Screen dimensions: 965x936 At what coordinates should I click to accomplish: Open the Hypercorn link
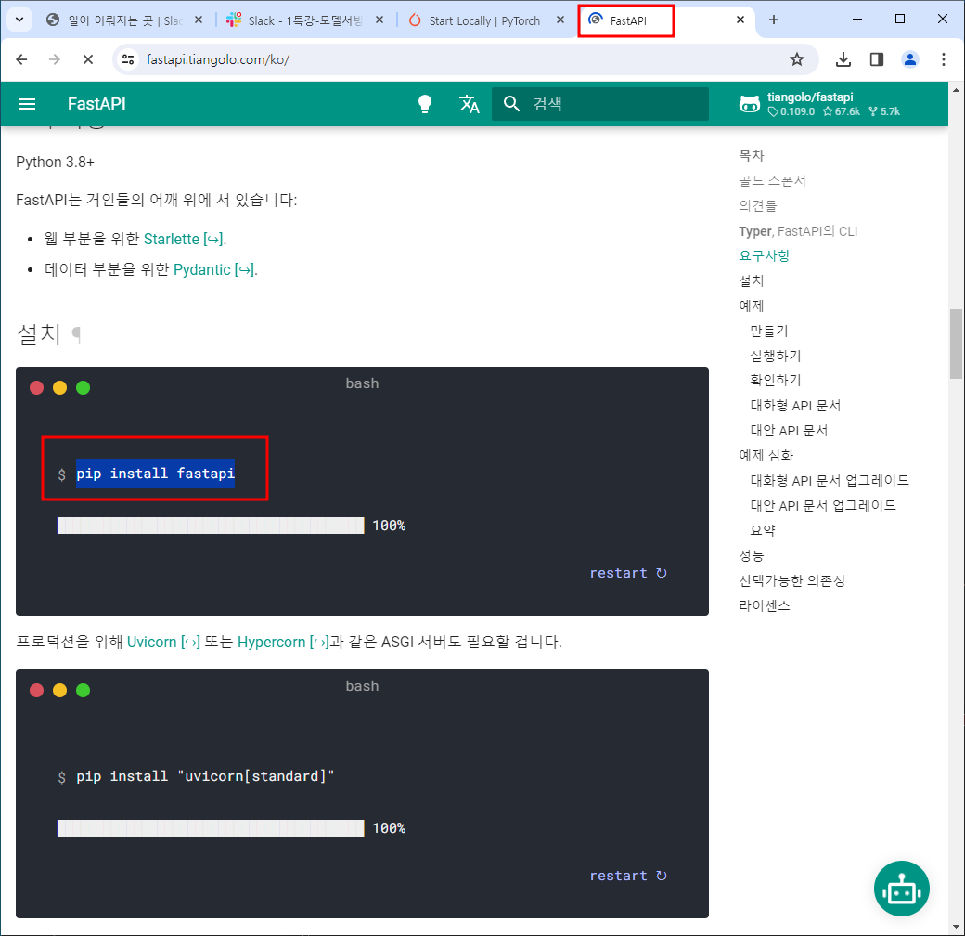click(283, 643)
